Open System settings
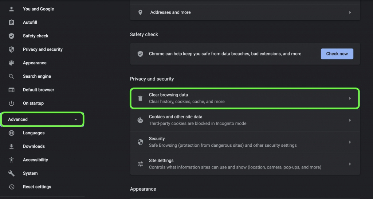 30,173
